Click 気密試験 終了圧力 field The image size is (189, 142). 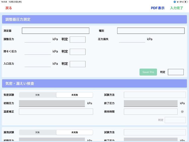click(x=151, y=103)
